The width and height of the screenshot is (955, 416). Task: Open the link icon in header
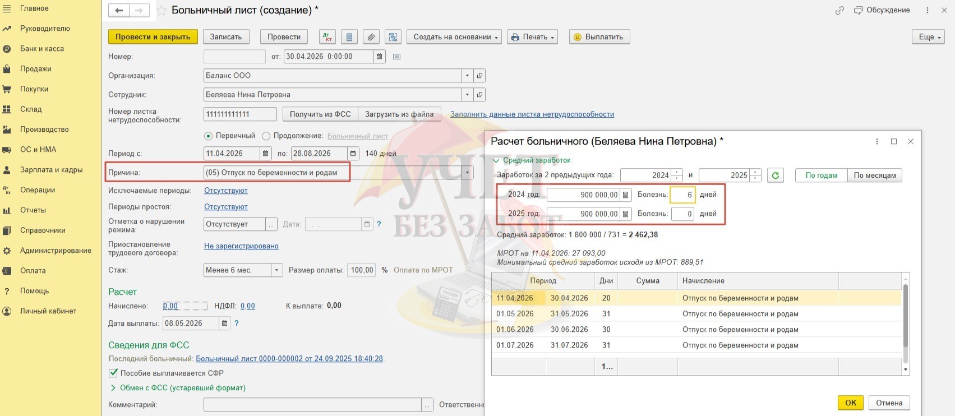(839, 11)
